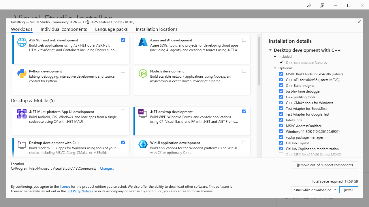This screenshot has height=207, width=369.
Task: Click the feedback icon in the title bar
Action: point(322,5)
